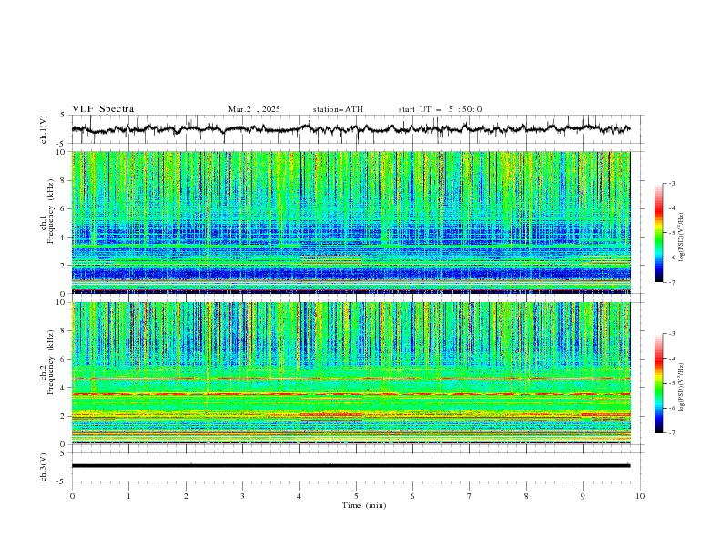Select the date label "Mar.2 , 2025"
Image resolution: width=721 pixels, height=557 pixels.
(254, 109)
